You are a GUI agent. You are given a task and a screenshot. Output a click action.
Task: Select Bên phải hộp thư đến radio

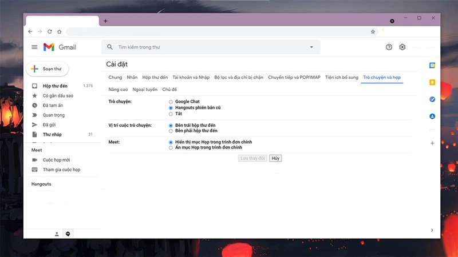click(x=171, y=131)
